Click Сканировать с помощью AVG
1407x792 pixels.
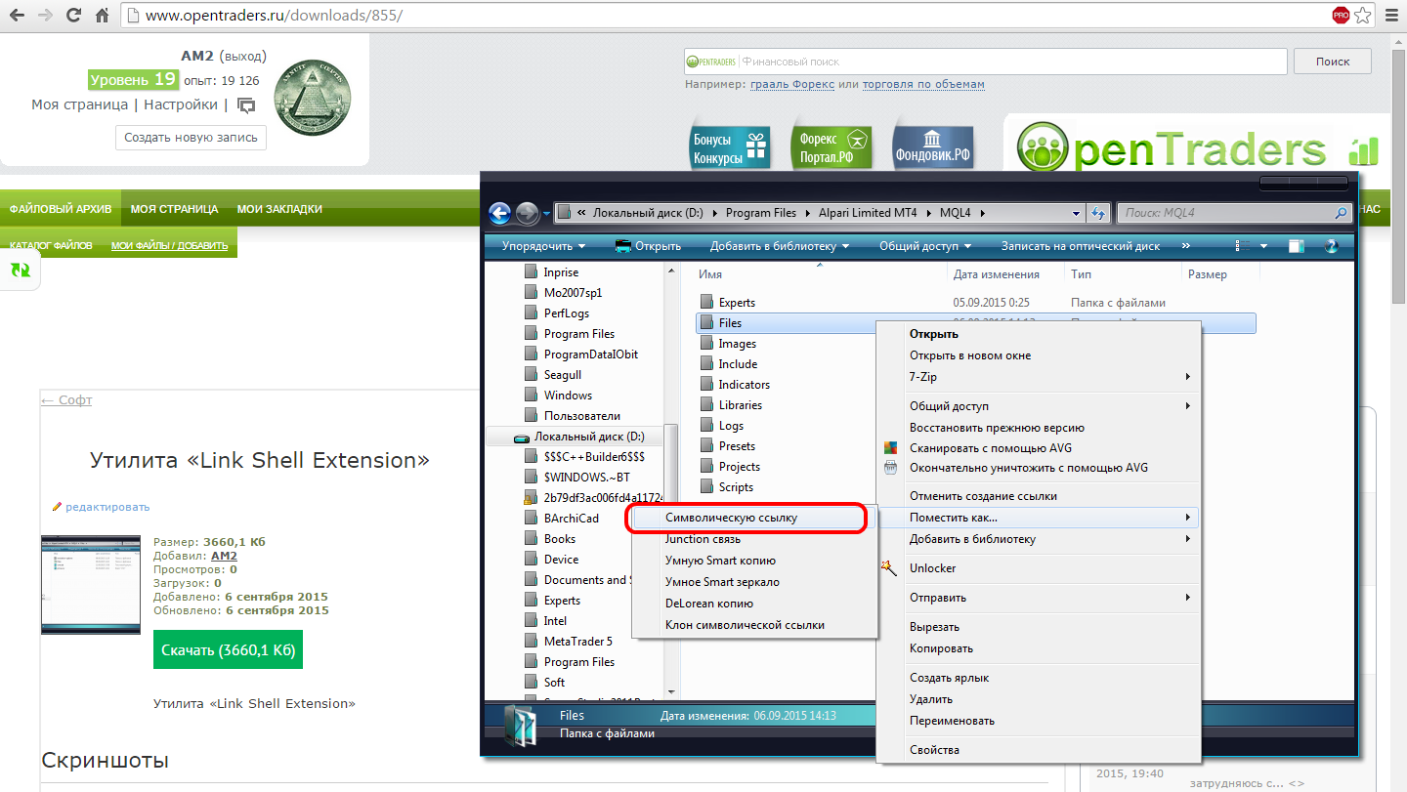coord(1039,448)
